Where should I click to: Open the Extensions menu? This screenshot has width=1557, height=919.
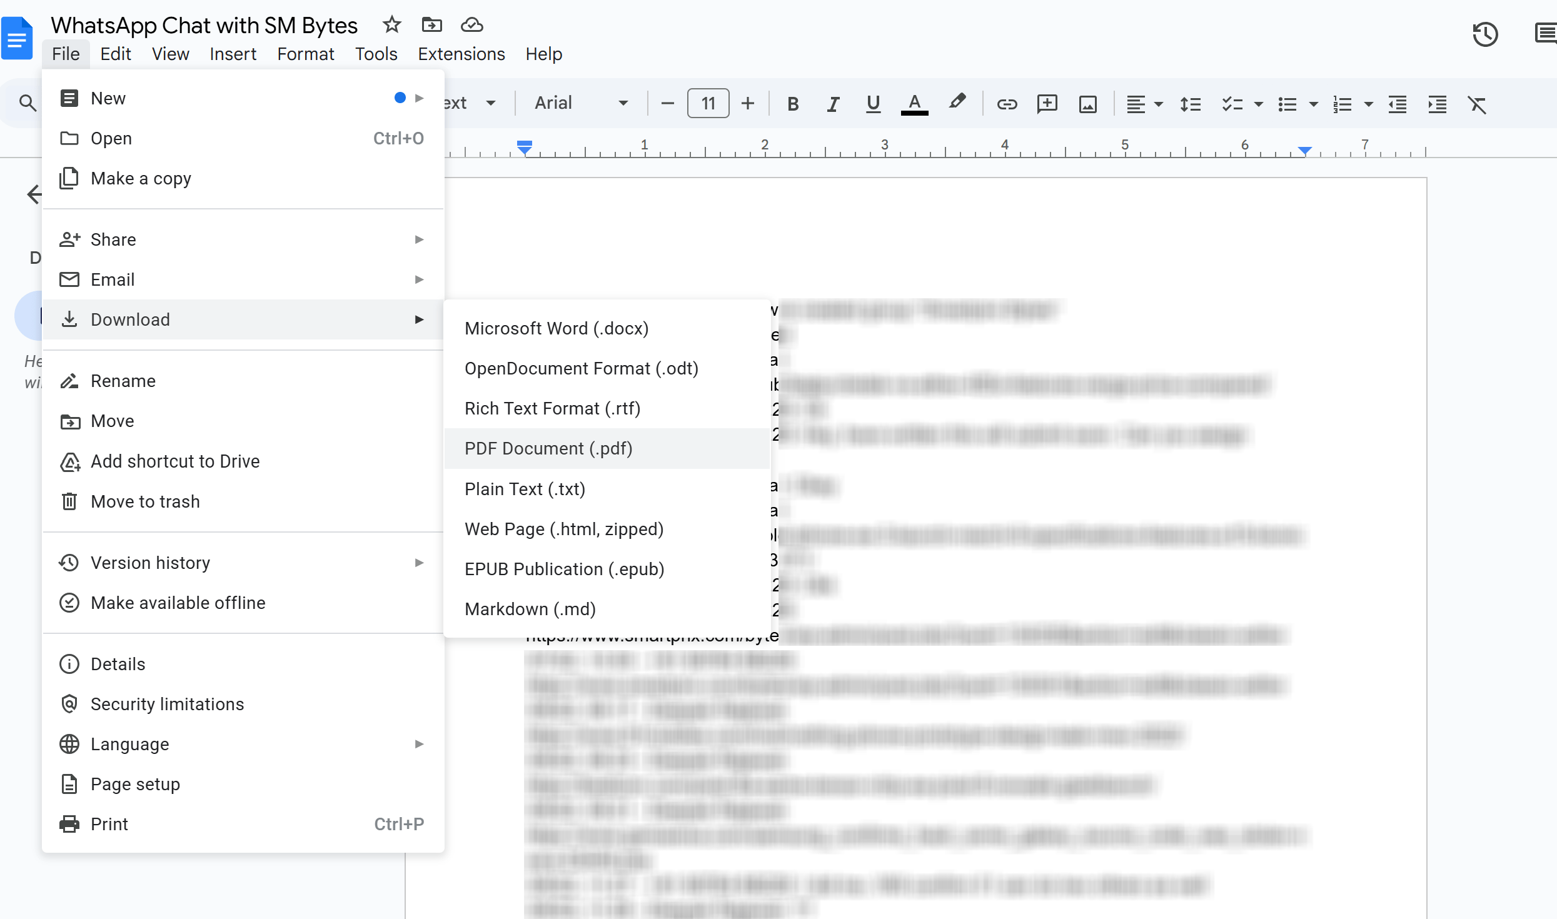click(461, 54)
